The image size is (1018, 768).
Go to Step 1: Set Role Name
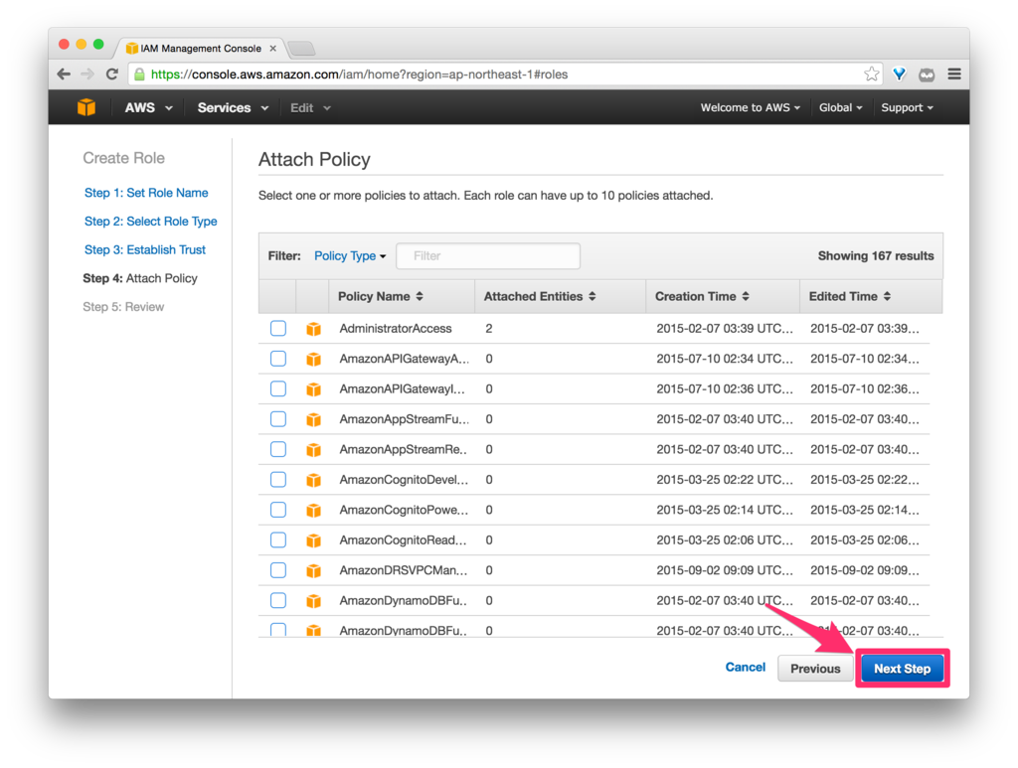[x=146, y=193]
